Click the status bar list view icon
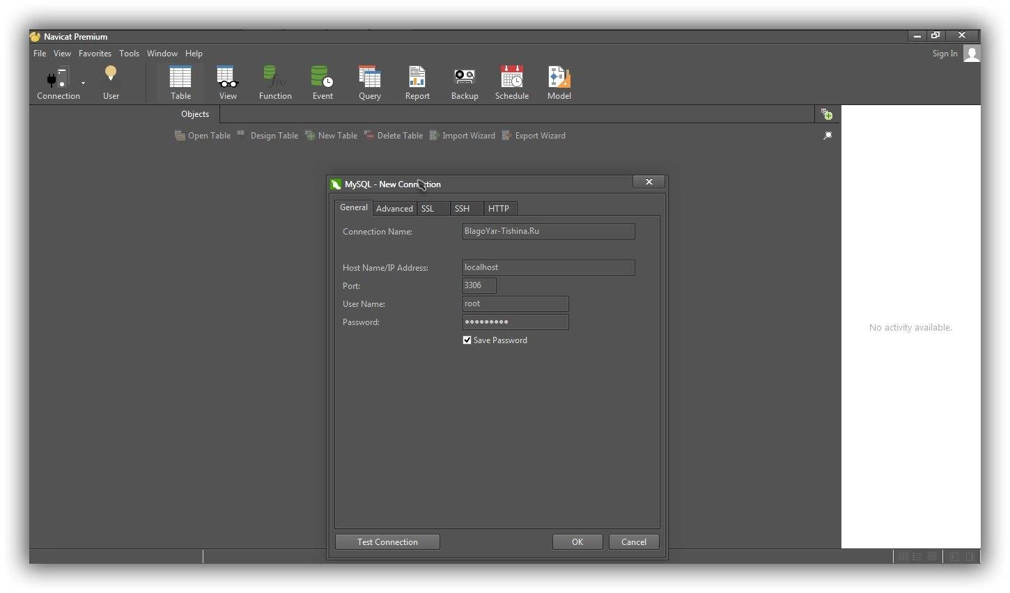Screen dimensions: 1010x593 point(917,557)
